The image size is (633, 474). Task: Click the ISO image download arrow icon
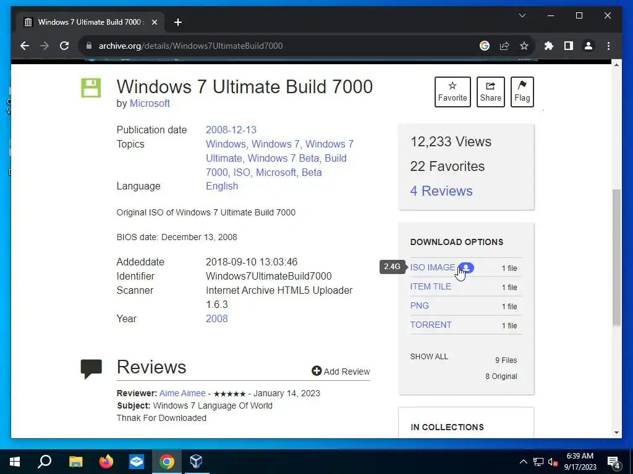(466, 268)
